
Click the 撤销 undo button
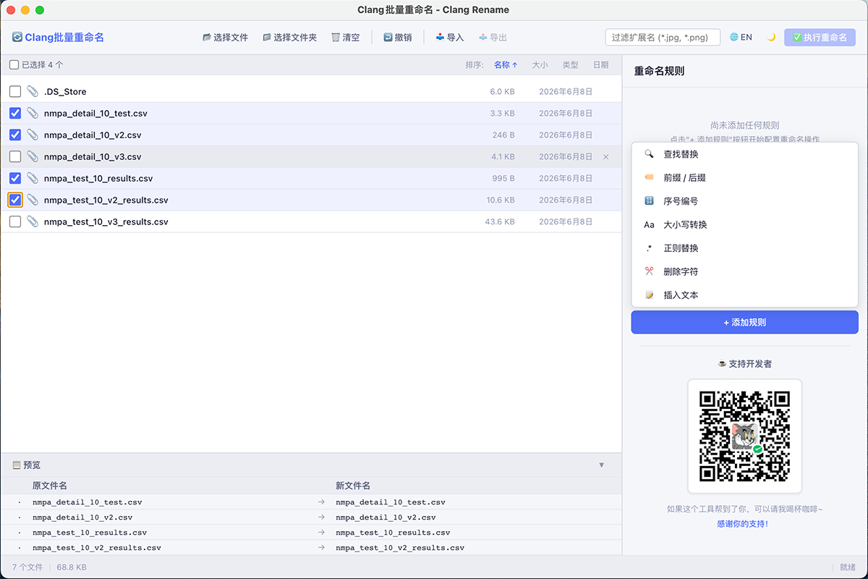397,37
